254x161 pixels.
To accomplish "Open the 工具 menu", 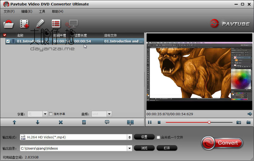I will point(42,11).
